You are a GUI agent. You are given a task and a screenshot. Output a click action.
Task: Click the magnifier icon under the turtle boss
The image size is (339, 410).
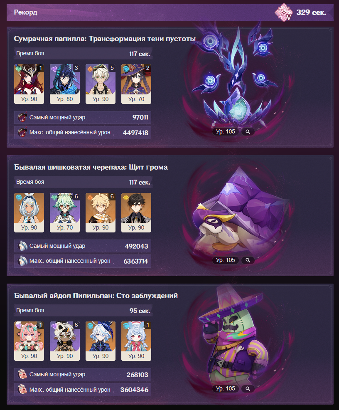coord(248,260)
